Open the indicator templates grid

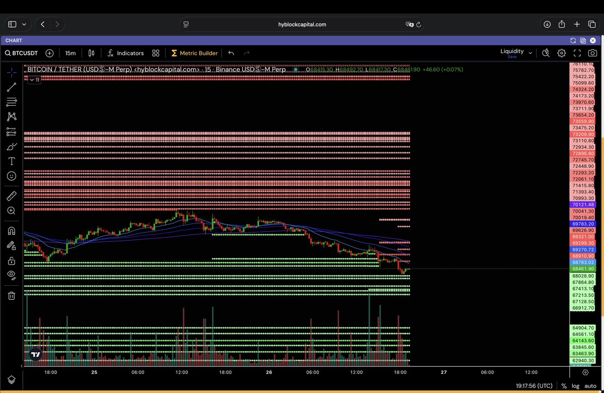[x=156, y=53]
